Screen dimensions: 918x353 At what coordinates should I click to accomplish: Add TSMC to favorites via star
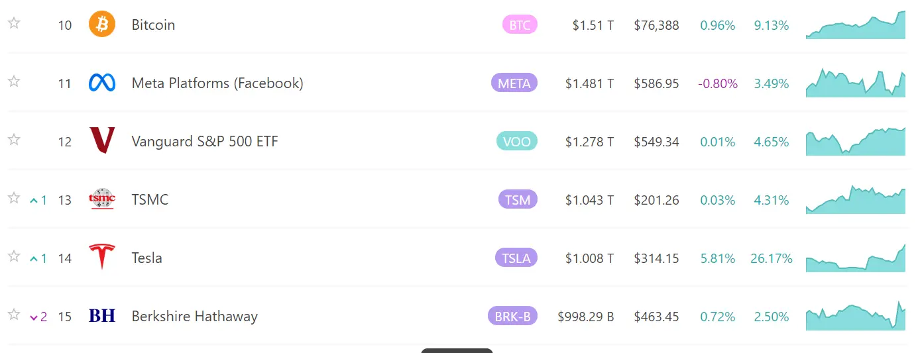[x=14, y=198]
